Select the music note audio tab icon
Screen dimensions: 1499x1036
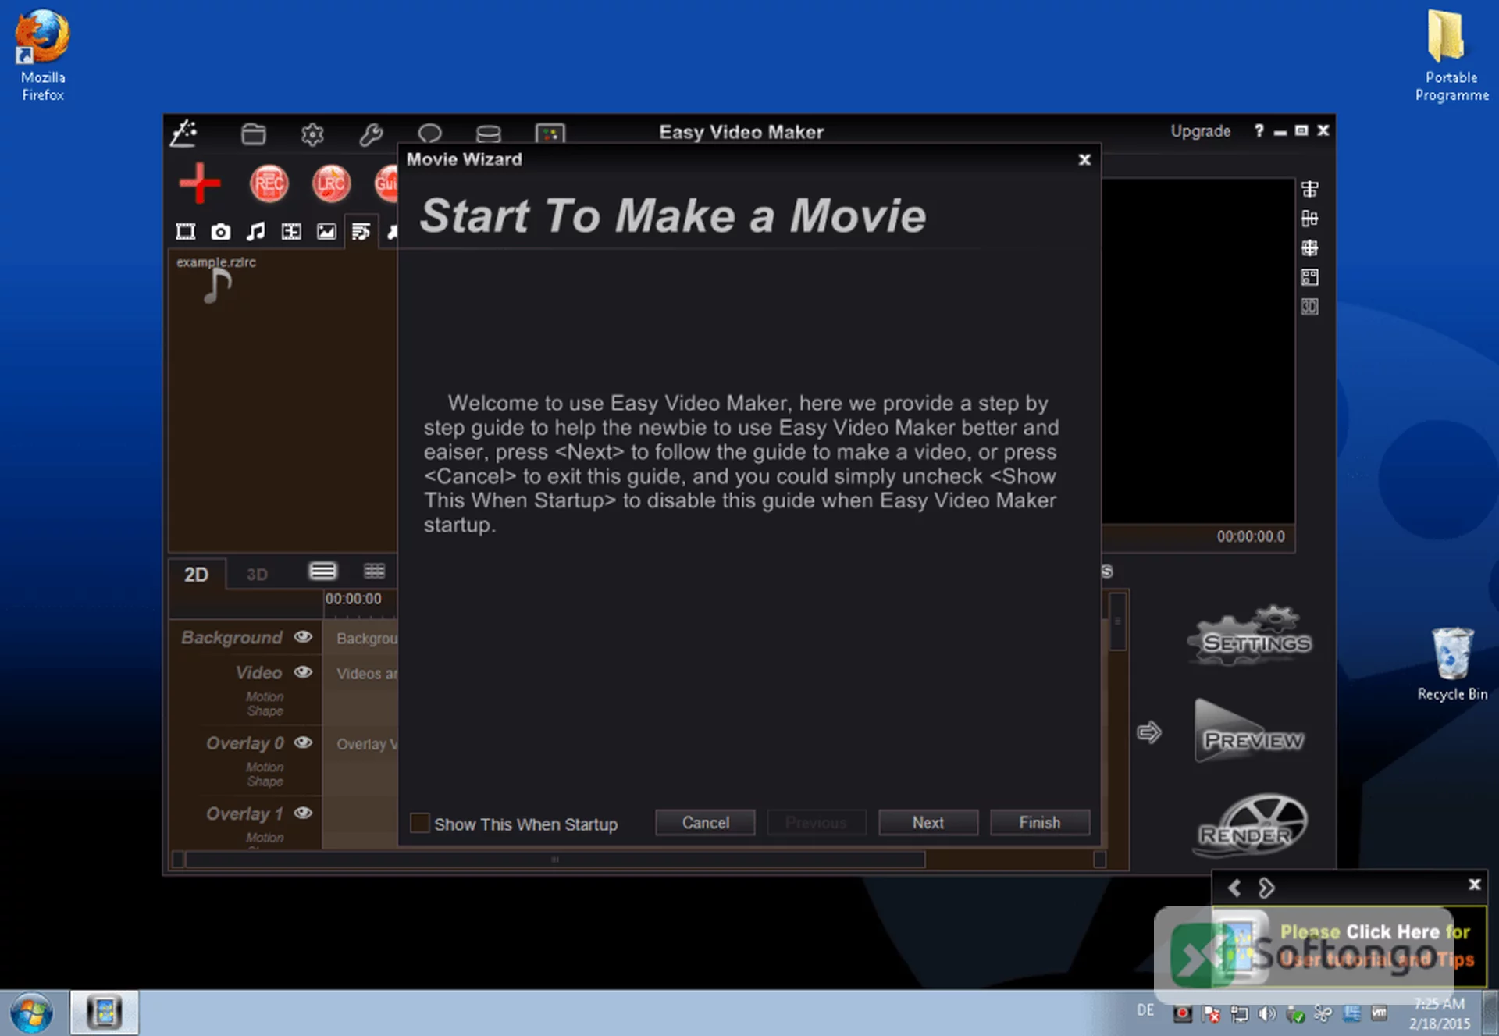(256, 231)
